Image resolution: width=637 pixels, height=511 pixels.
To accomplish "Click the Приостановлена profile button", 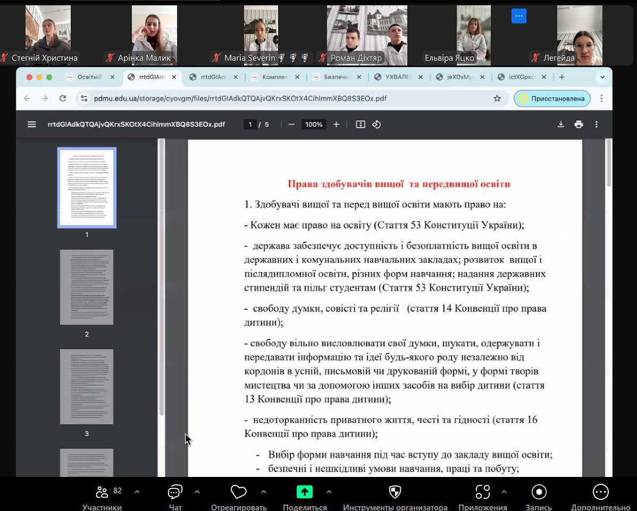I will pos(552,98).
